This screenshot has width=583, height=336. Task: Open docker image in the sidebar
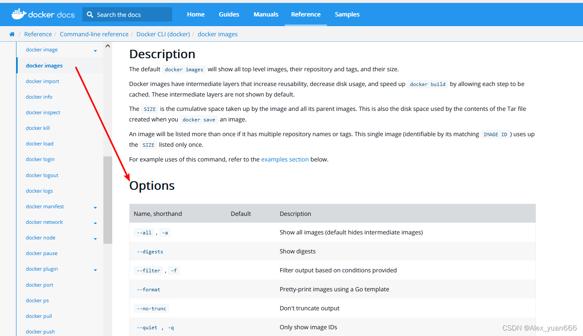tap(42, 50)
